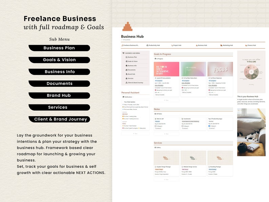Open the Business Hub tab

tap(201, 45)
